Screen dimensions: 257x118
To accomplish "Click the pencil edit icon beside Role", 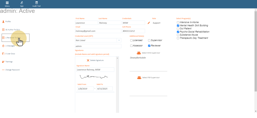I will (149, 23).
